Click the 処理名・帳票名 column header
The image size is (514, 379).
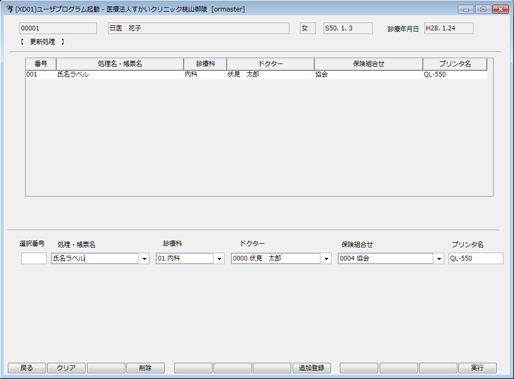point(120,64)
